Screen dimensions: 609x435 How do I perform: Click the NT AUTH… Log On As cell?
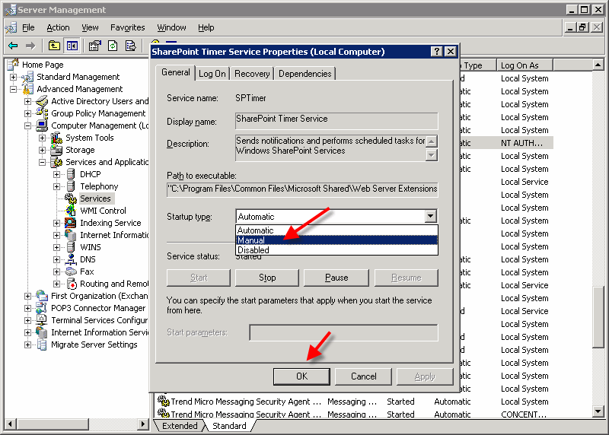pos(522,143)
